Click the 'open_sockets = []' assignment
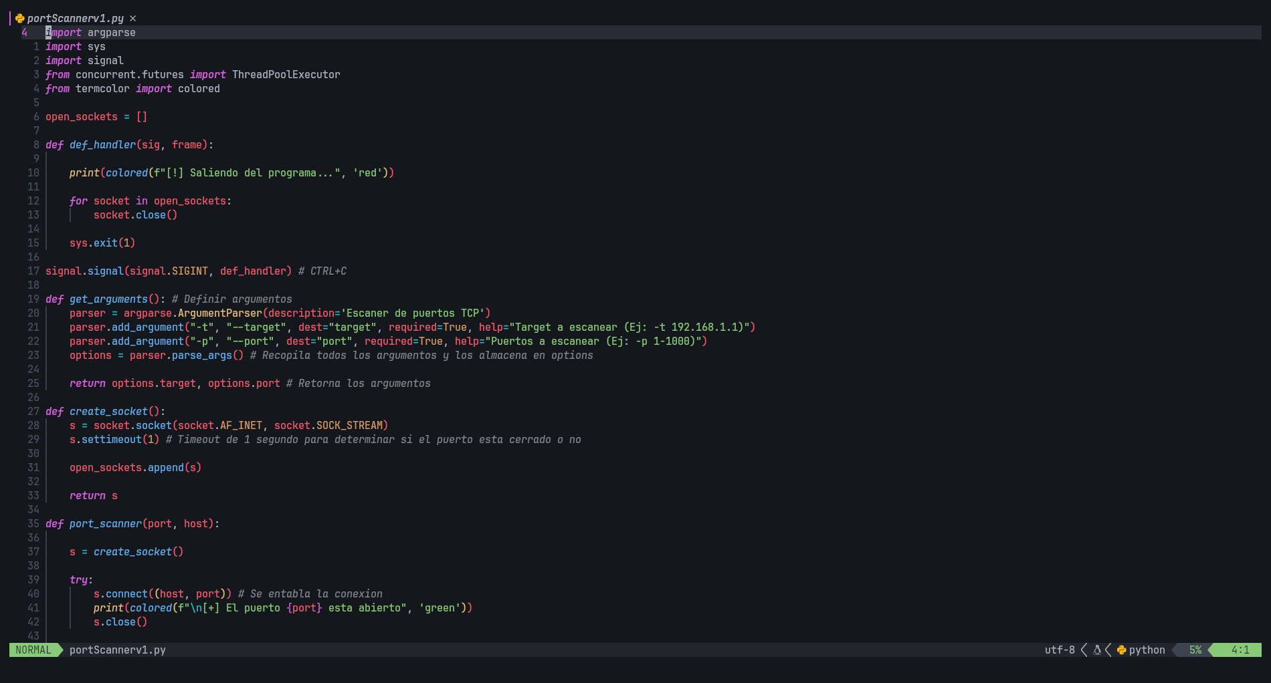The image size is (1271, 683). pos(96,116)
